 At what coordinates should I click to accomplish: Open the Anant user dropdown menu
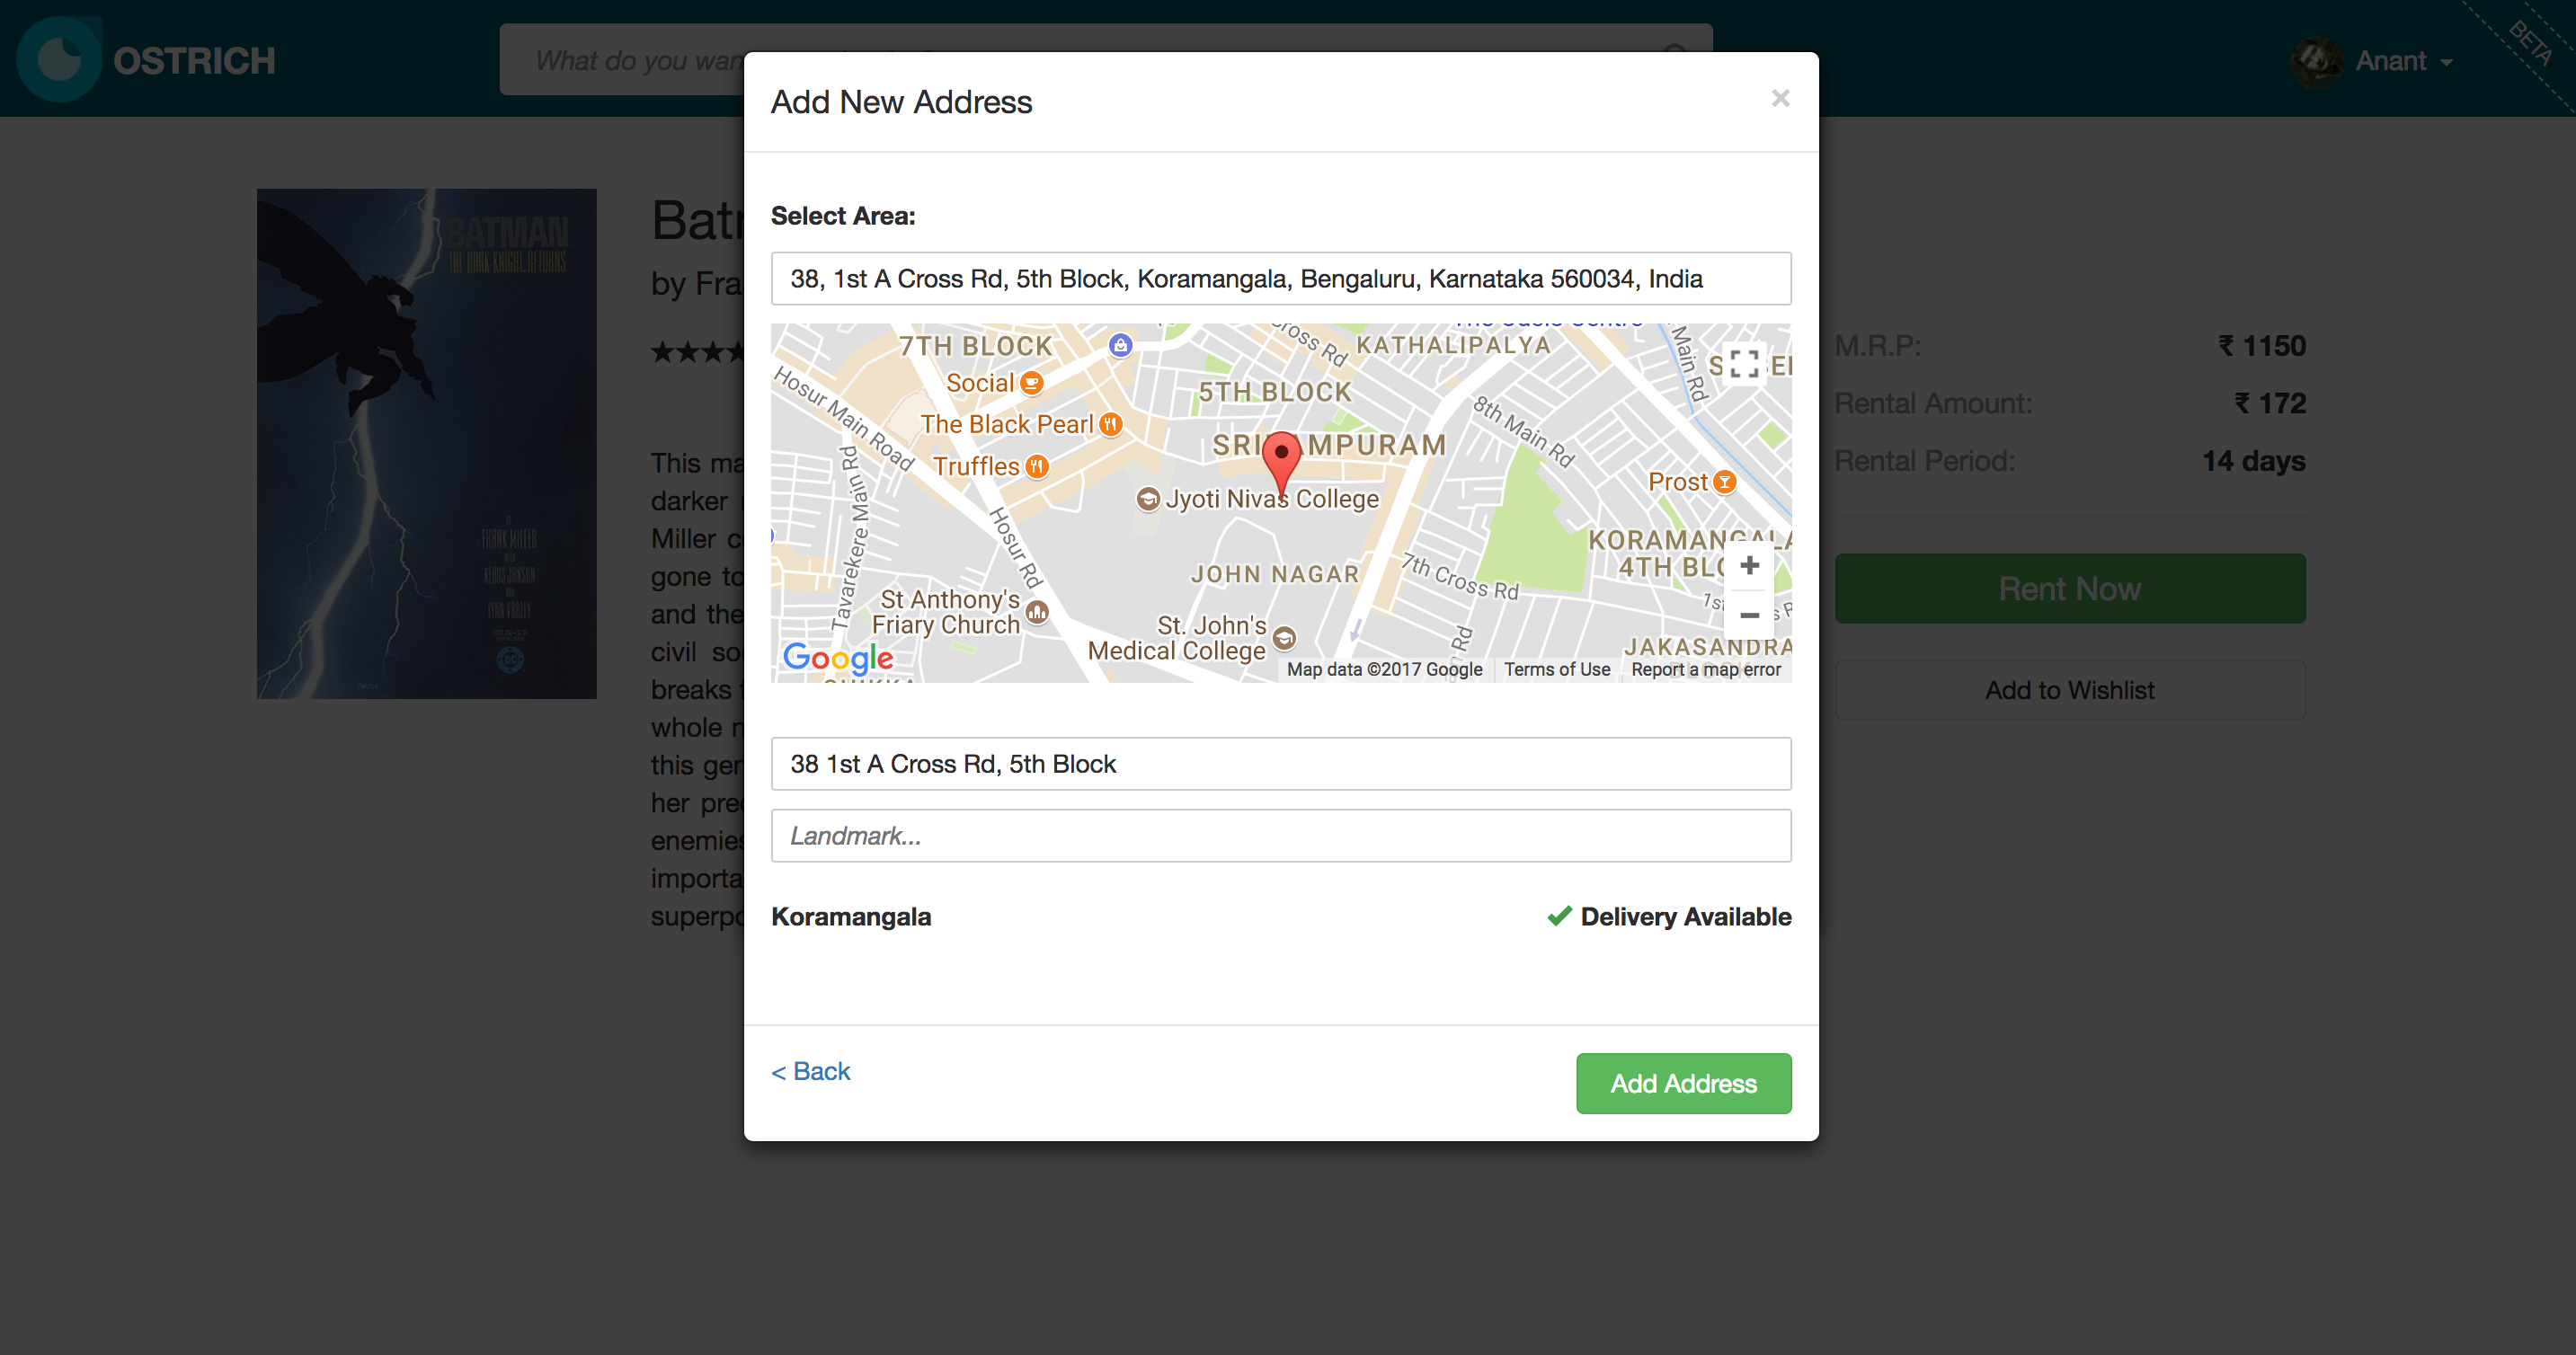(2402, 62)
